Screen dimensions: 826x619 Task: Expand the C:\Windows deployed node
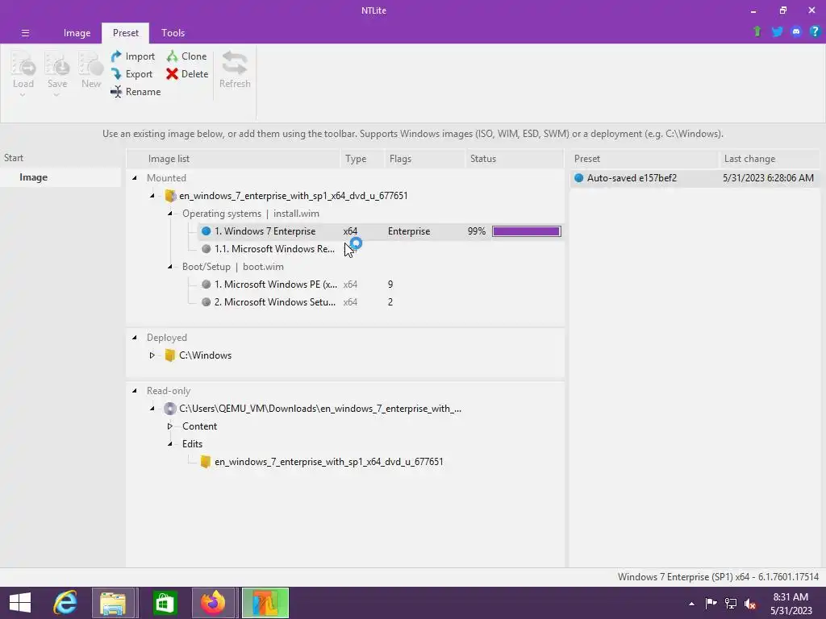(x=152, y=355)
